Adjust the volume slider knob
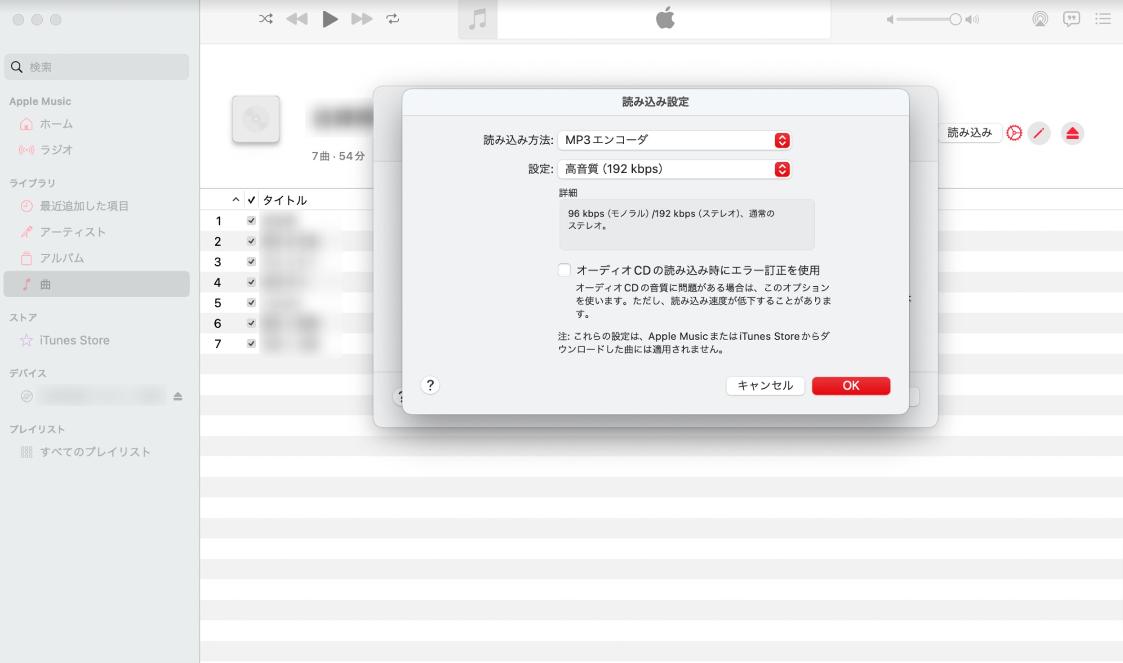The height and width of the screenshot is (663, 1123). click(x=955, y=20)
